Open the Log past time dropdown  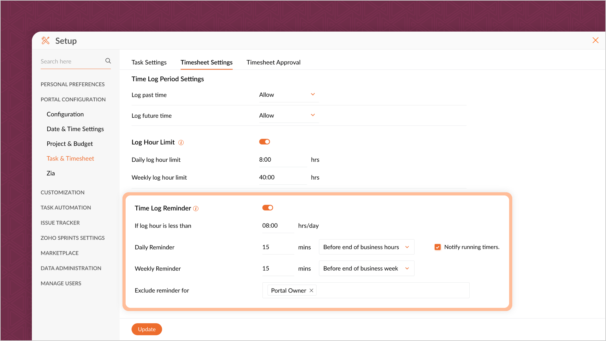click(x=288, y=95)
